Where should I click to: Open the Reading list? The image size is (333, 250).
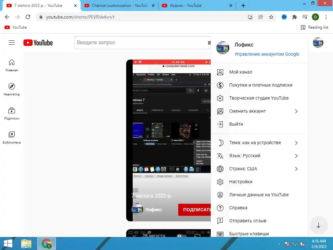pos(314,27)
